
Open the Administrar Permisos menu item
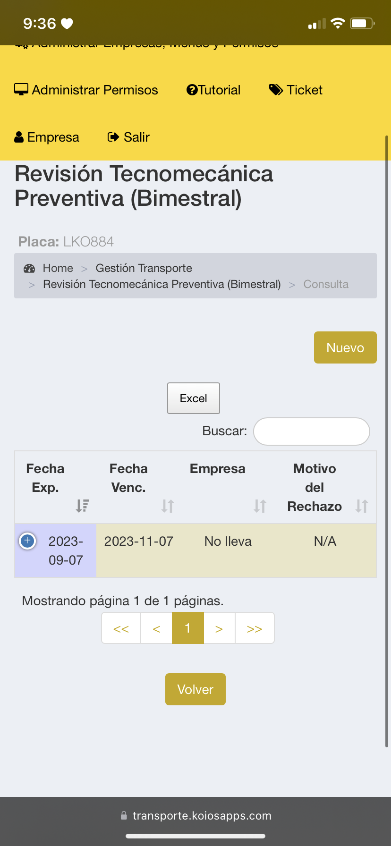pos(95,90)
